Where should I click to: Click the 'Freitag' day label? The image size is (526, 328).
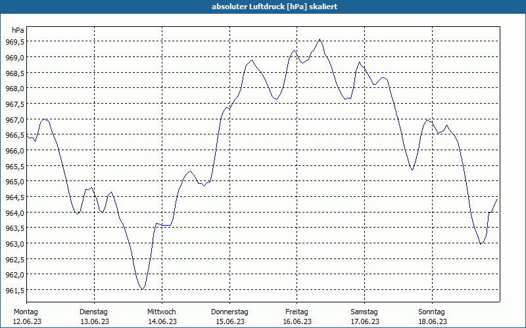point(297,312)
